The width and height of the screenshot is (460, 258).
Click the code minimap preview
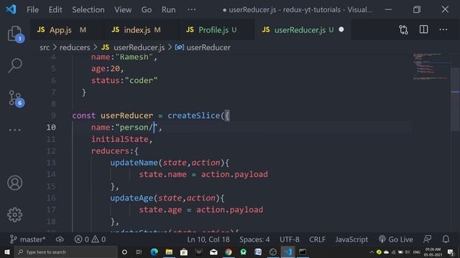point(431,67)
